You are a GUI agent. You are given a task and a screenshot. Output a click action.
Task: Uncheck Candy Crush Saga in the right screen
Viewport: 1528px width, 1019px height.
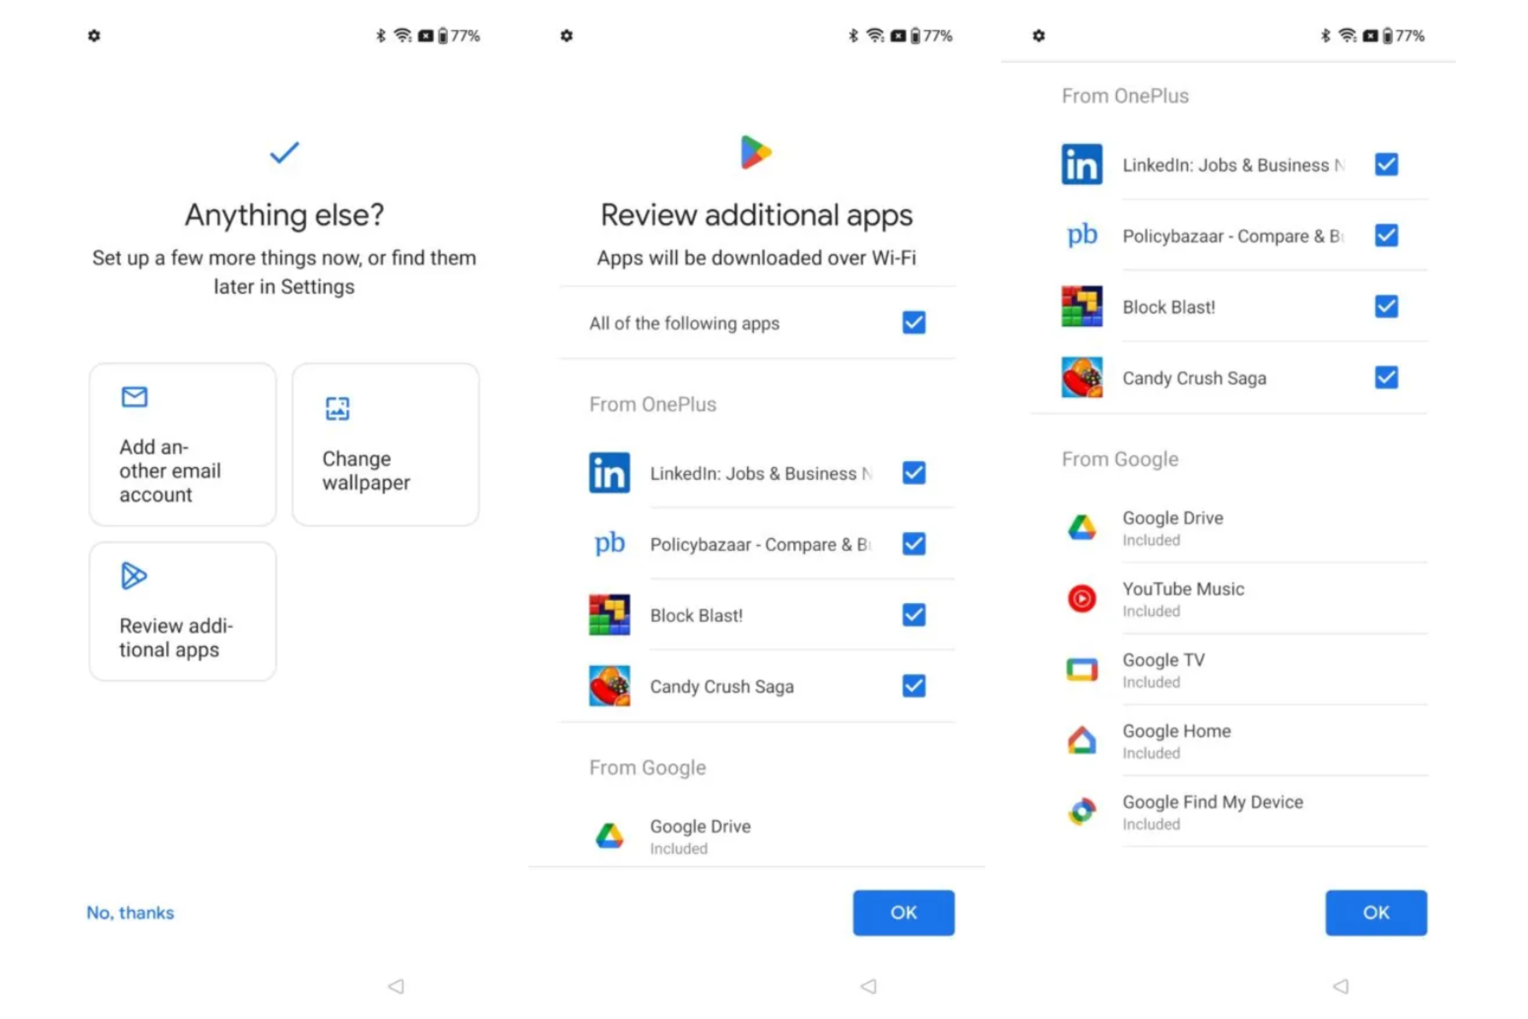click(1386, 377)
